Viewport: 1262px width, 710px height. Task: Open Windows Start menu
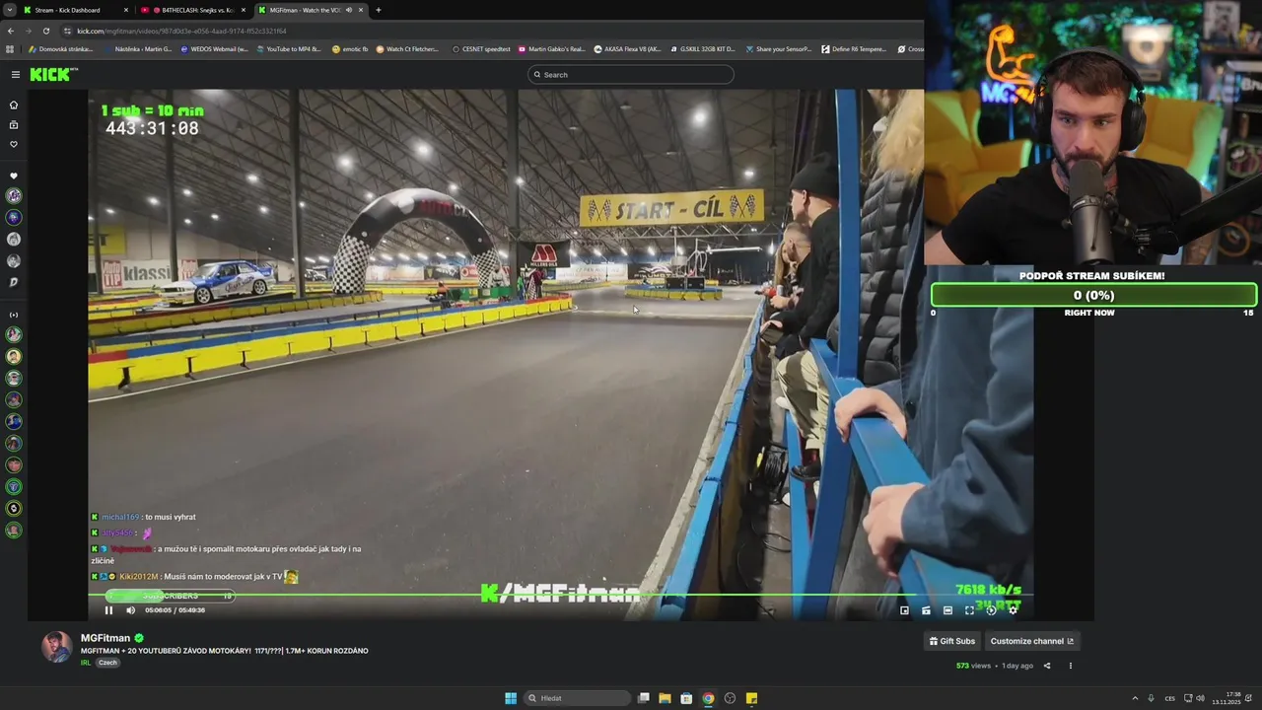pos(511,698)
